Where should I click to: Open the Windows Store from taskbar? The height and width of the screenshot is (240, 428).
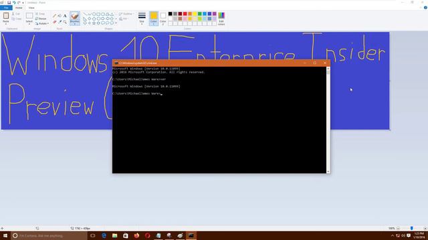click(126, 235)
